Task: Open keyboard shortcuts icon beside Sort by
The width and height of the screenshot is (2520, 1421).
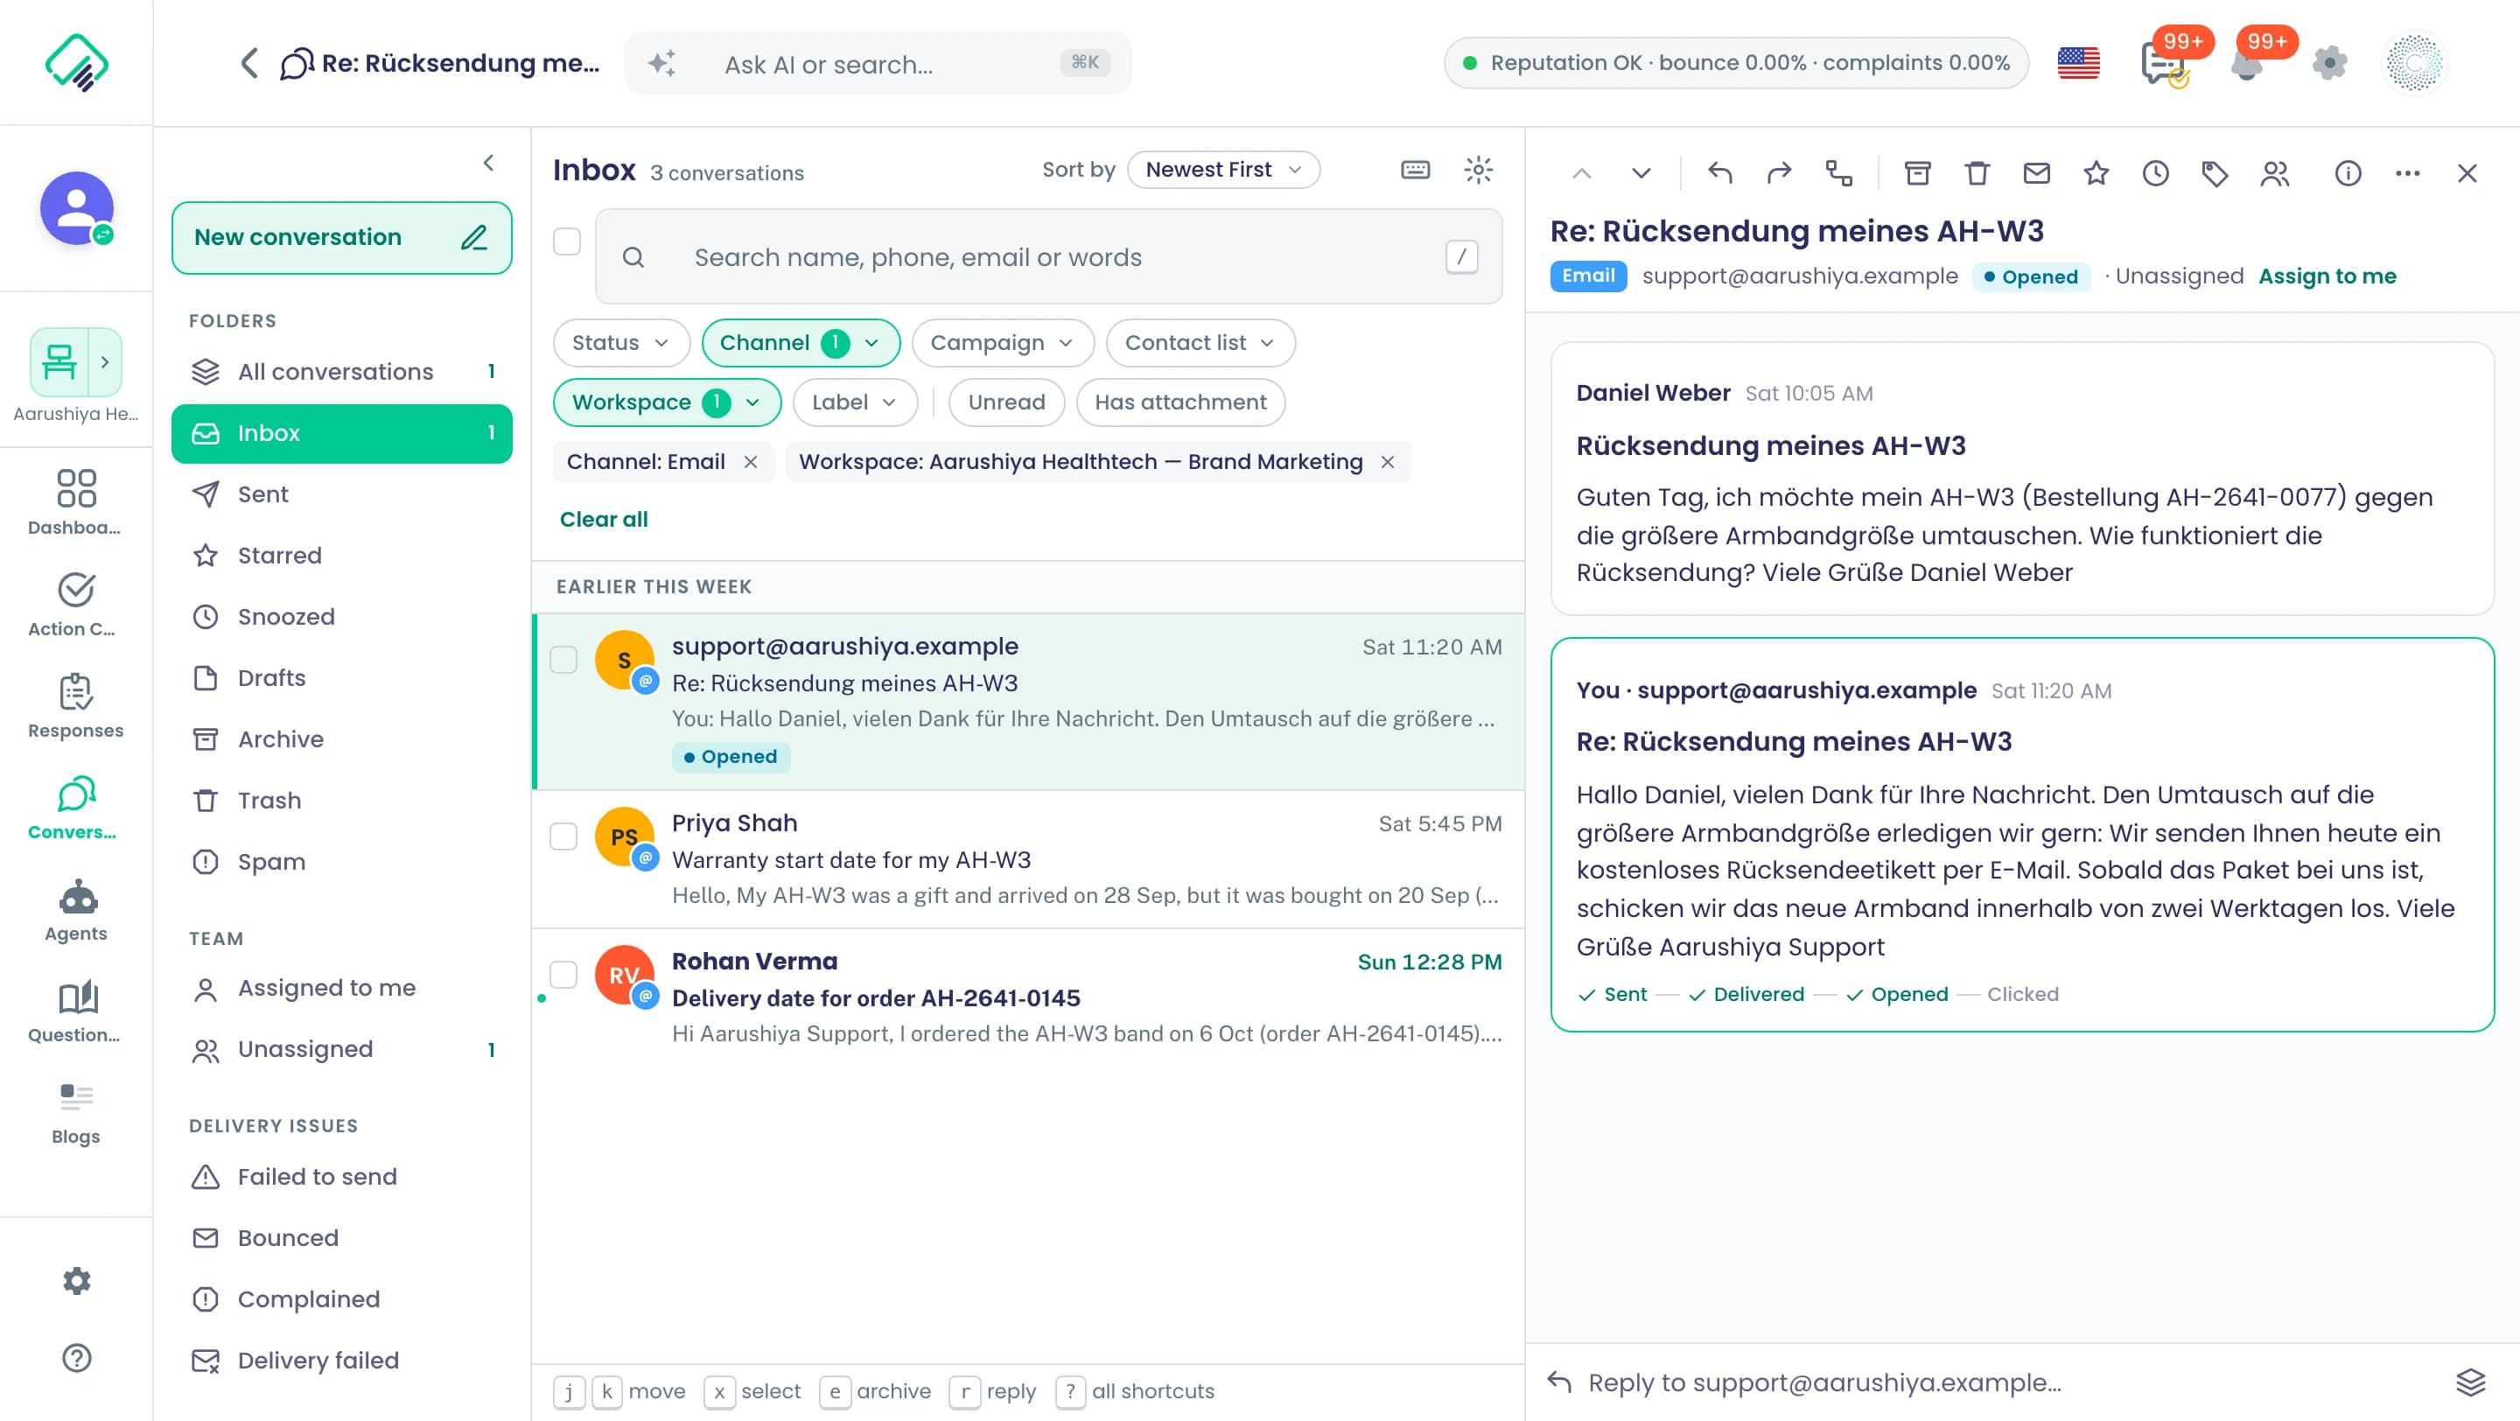Action: coord(1415,169)
